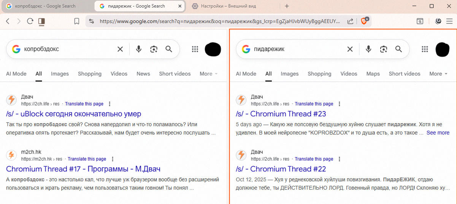Start voice search in left pane
The width and height of the screenshot is (457, 204).
(x=139, y=49)
